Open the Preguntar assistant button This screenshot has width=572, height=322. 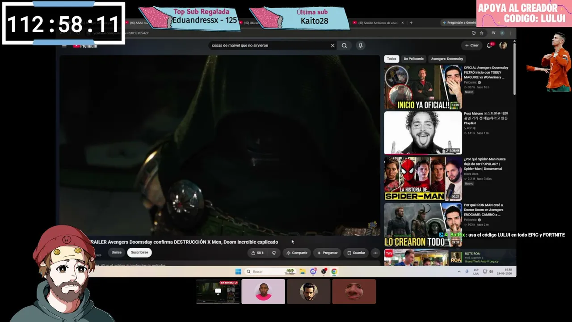coord(328,253)
